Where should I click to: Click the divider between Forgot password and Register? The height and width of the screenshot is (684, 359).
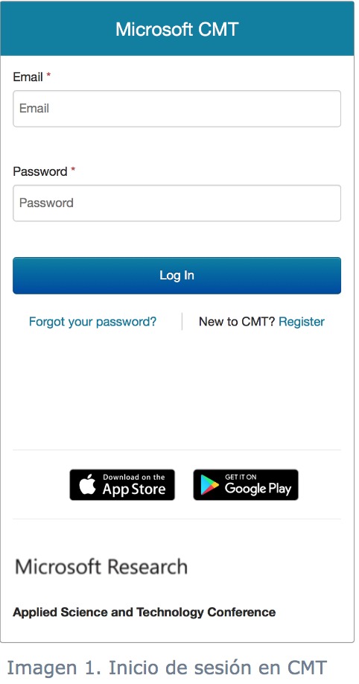tap(182, 321)
